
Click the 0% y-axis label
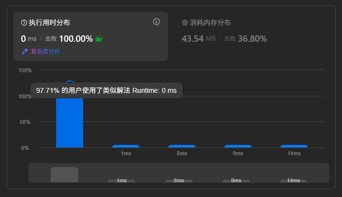pos(25,148)
